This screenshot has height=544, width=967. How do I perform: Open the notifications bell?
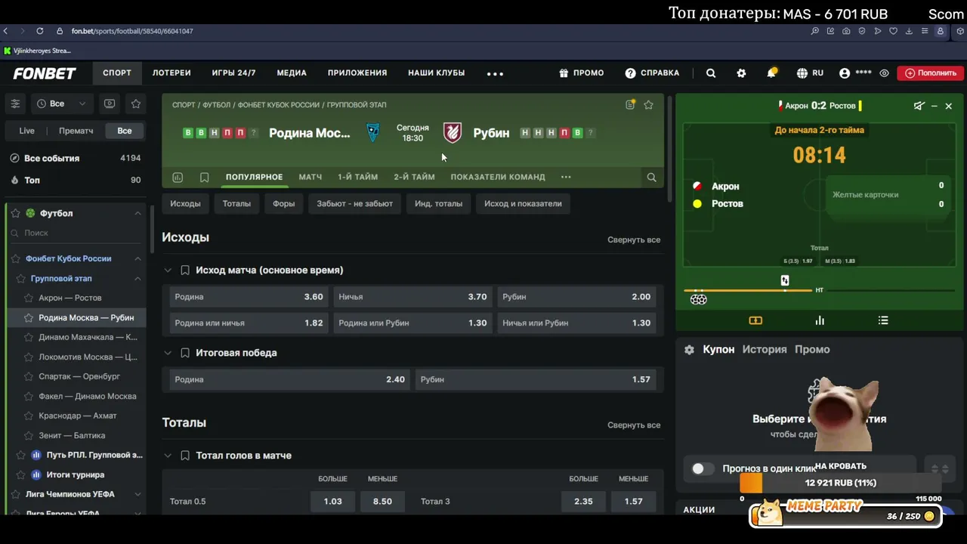click(x=771, y=73)
